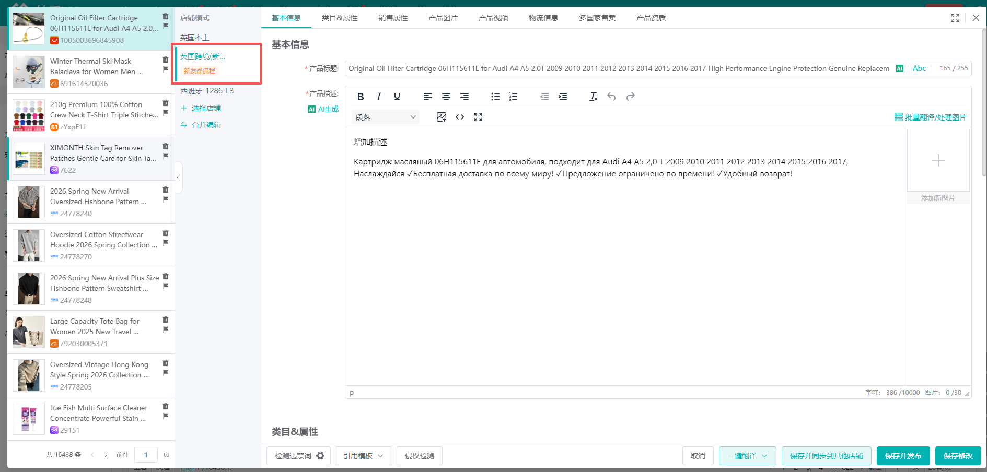Viewport: 987px width, 472px height.
Task: Click the add new image placeholder
Action: tap(938, 161)
